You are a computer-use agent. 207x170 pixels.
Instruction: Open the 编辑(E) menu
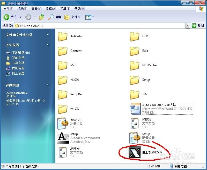click(22, 9)
